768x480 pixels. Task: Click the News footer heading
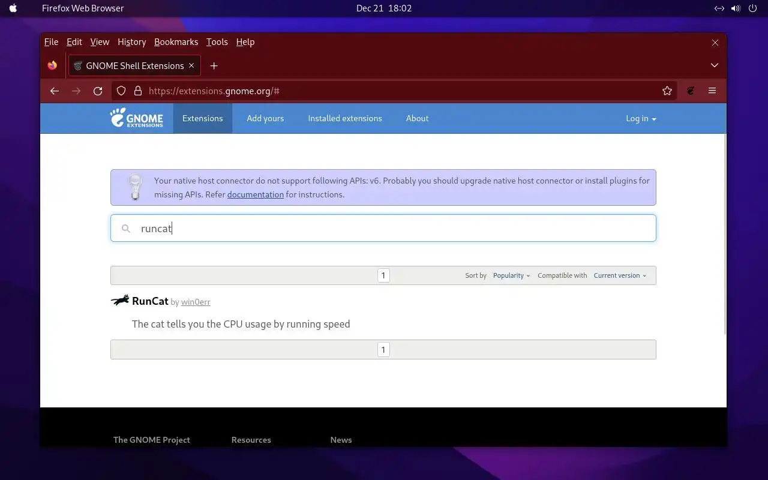click(341, 440)
